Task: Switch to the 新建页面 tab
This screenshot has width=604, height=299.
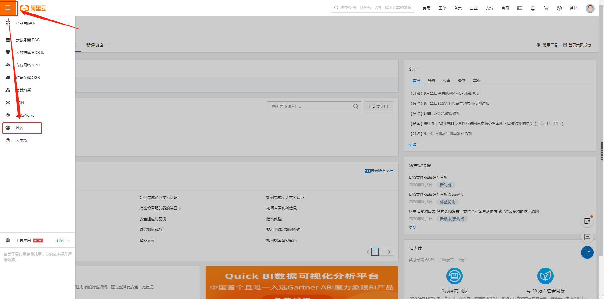Action: pos(95,45)
